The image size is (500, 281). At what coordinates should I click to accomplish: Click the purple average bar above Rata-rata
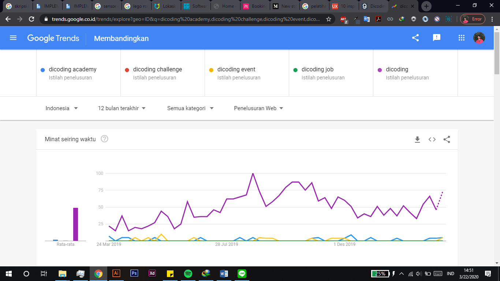coord(75,224)
